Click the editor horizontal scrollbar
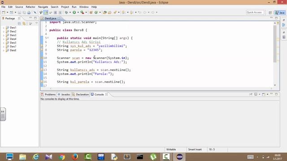The image size is (287, 161). [x=161, y=89]
